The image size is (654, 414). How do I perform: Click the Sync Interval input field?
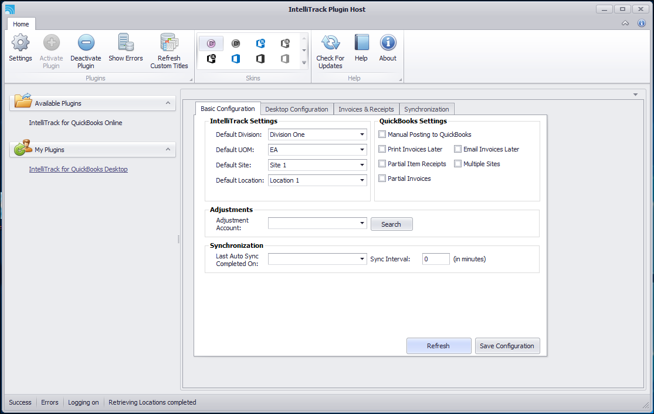point(436,259)
